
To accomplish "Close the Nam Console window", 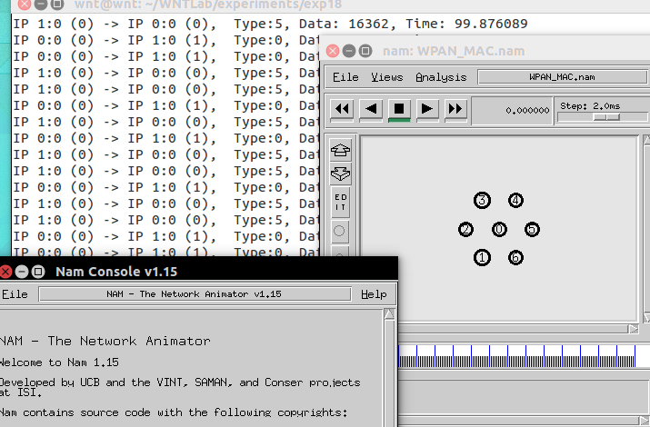I will 5,272.
